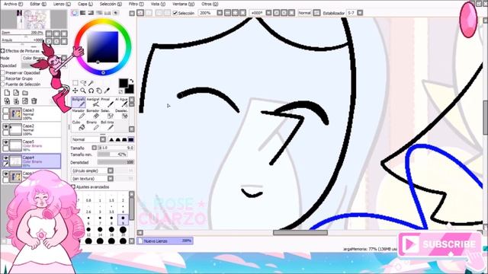Open the rotation angle dropdown
The width and height of the screenshot is (488, 274).
click(x=268, y=13)
